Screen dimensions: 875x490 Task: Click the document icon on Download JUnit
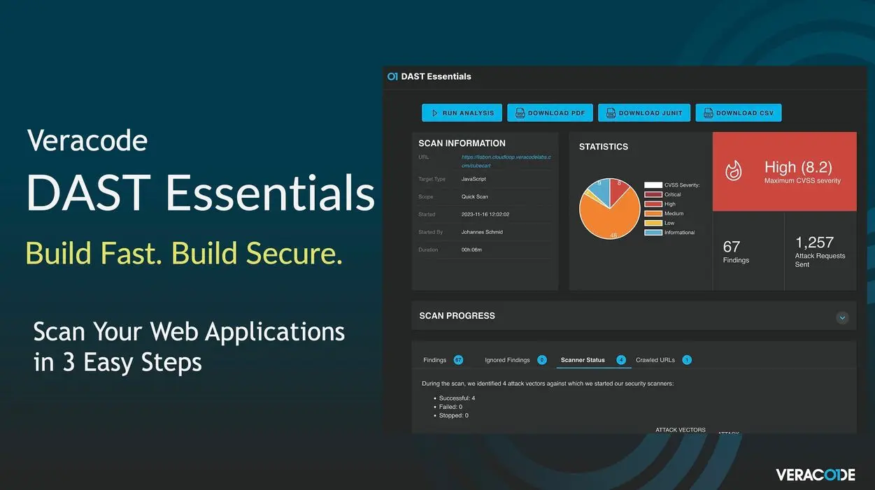611,113
